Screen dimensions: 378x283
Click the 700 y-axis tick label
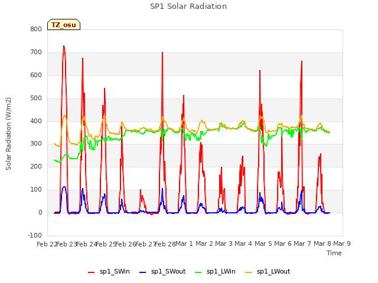pyautogui.click(x=36, y=52)
